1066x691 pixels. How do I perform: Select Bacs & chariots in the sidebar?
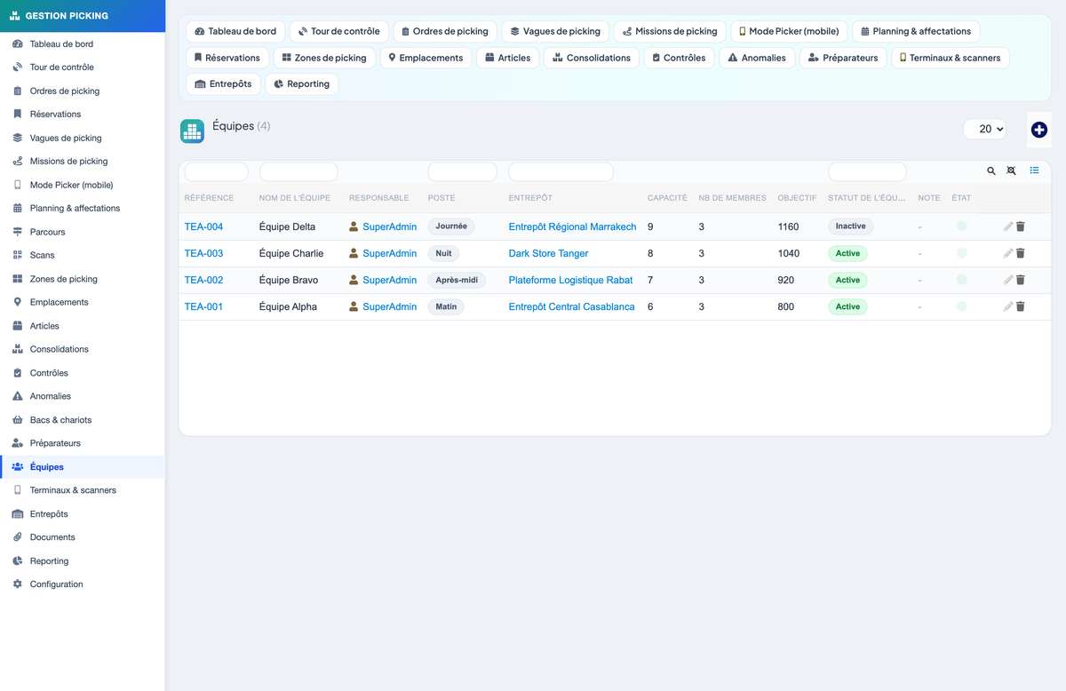click(x=60, y=420)
